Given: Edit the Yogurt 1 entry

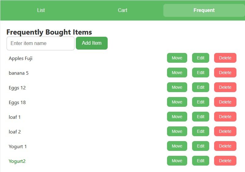Looking at the screenshot, I should [x=200, y=146].
